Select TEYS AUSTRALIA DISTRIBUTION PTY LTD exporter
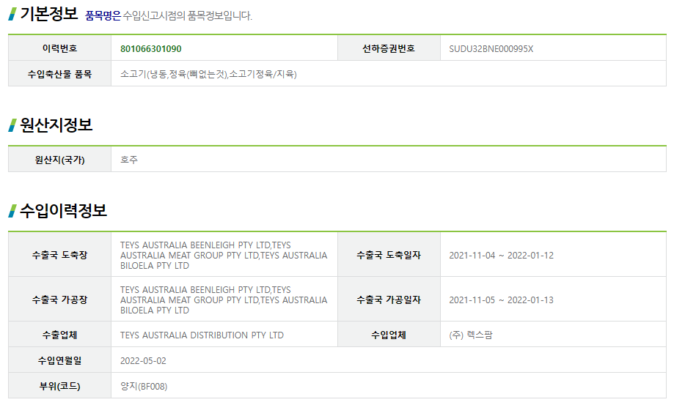The width and height of the screenshot is (674, 405). pyautogui.click(x=202, y=335)
